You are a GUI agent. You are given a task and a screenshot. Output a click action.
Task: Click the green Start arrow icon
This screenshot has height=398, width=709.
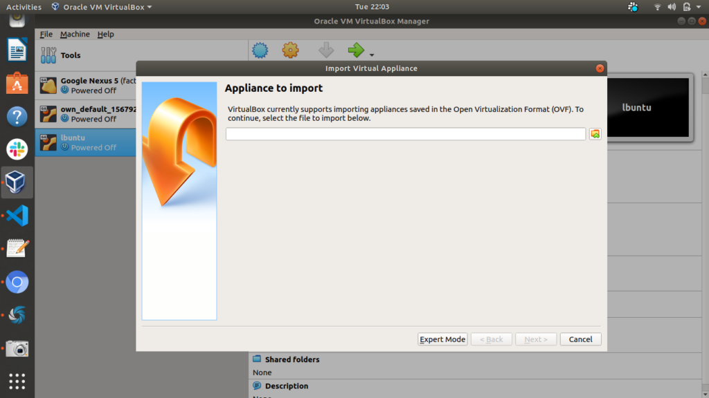[356, 50]
